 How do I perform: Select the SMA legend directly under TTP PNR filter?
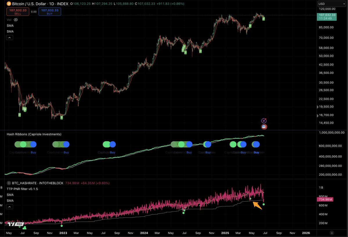pyautogui.click(x=10, y=195)
